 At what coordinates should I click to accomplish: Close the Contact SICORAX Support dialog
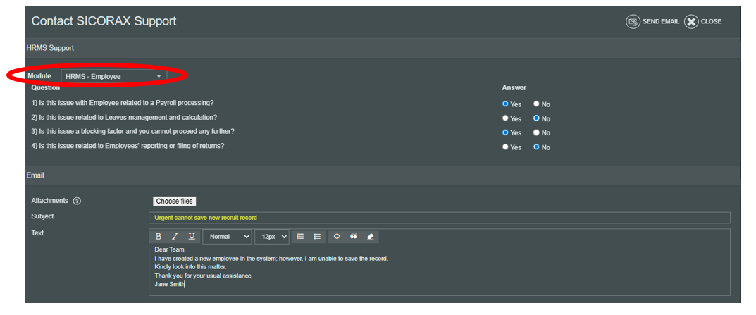click(x=703, y=22)
